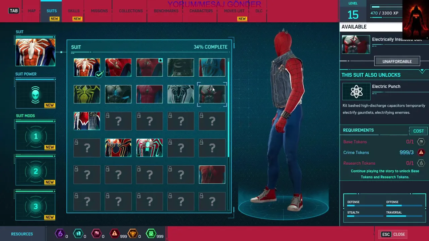Select the gold-trimmed Iron Spider suit
Image resolution: width=429 pixels, height=241 pixels.
pyautogui.click(x=118, y=148)
